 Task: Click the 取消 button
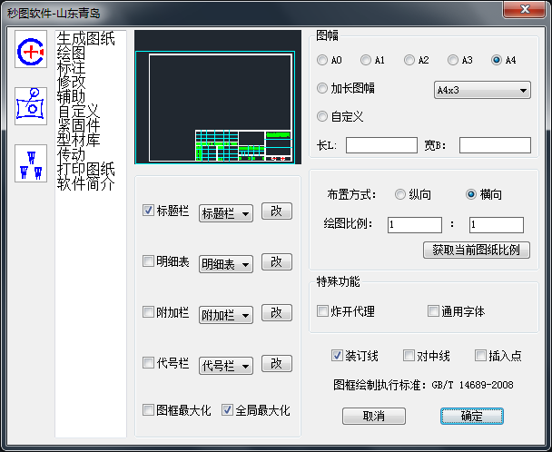pos(374,416)
